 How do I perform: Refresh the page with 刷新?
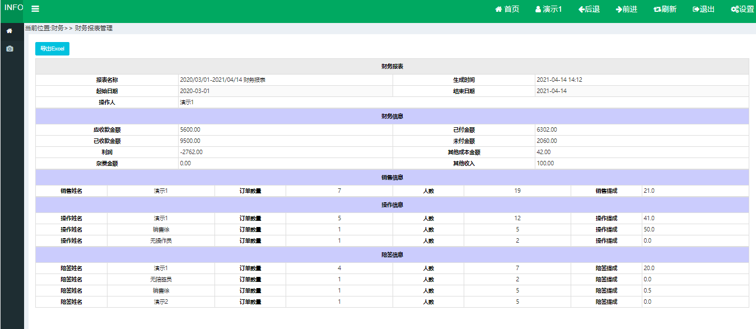click(665, 9)
